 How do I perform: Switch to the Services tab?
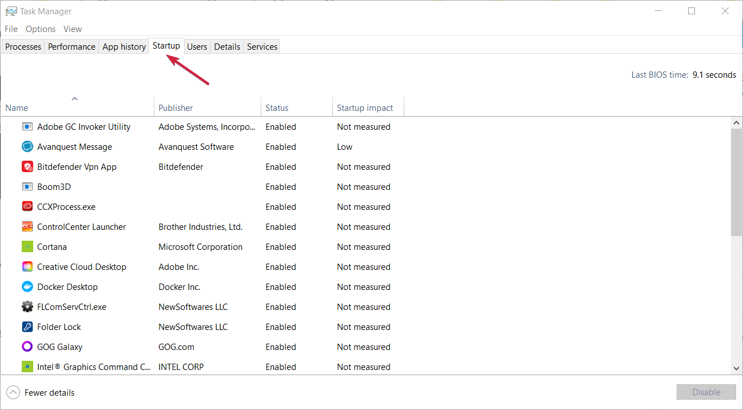[263, 46]
